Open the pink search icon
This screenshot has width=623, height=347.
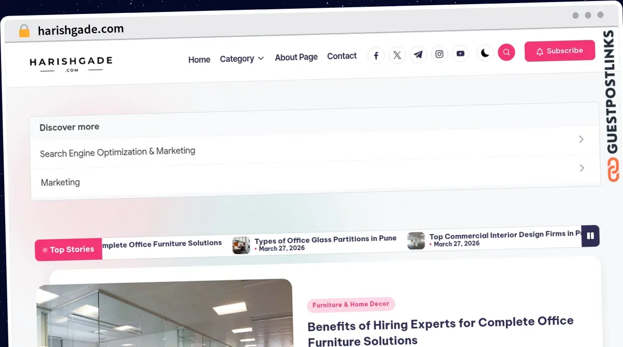pyautogui.click(x=506, y=52)
